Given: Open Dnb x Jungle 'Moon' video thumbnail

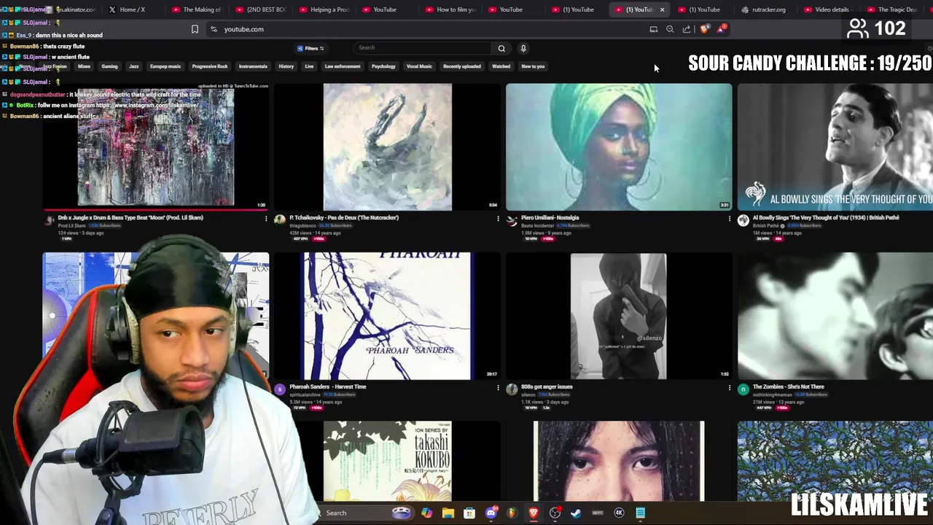Looking at the screenshot, I should 156,147.
